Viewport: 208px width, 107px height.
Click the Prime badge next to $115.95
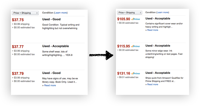pos(135,46)
